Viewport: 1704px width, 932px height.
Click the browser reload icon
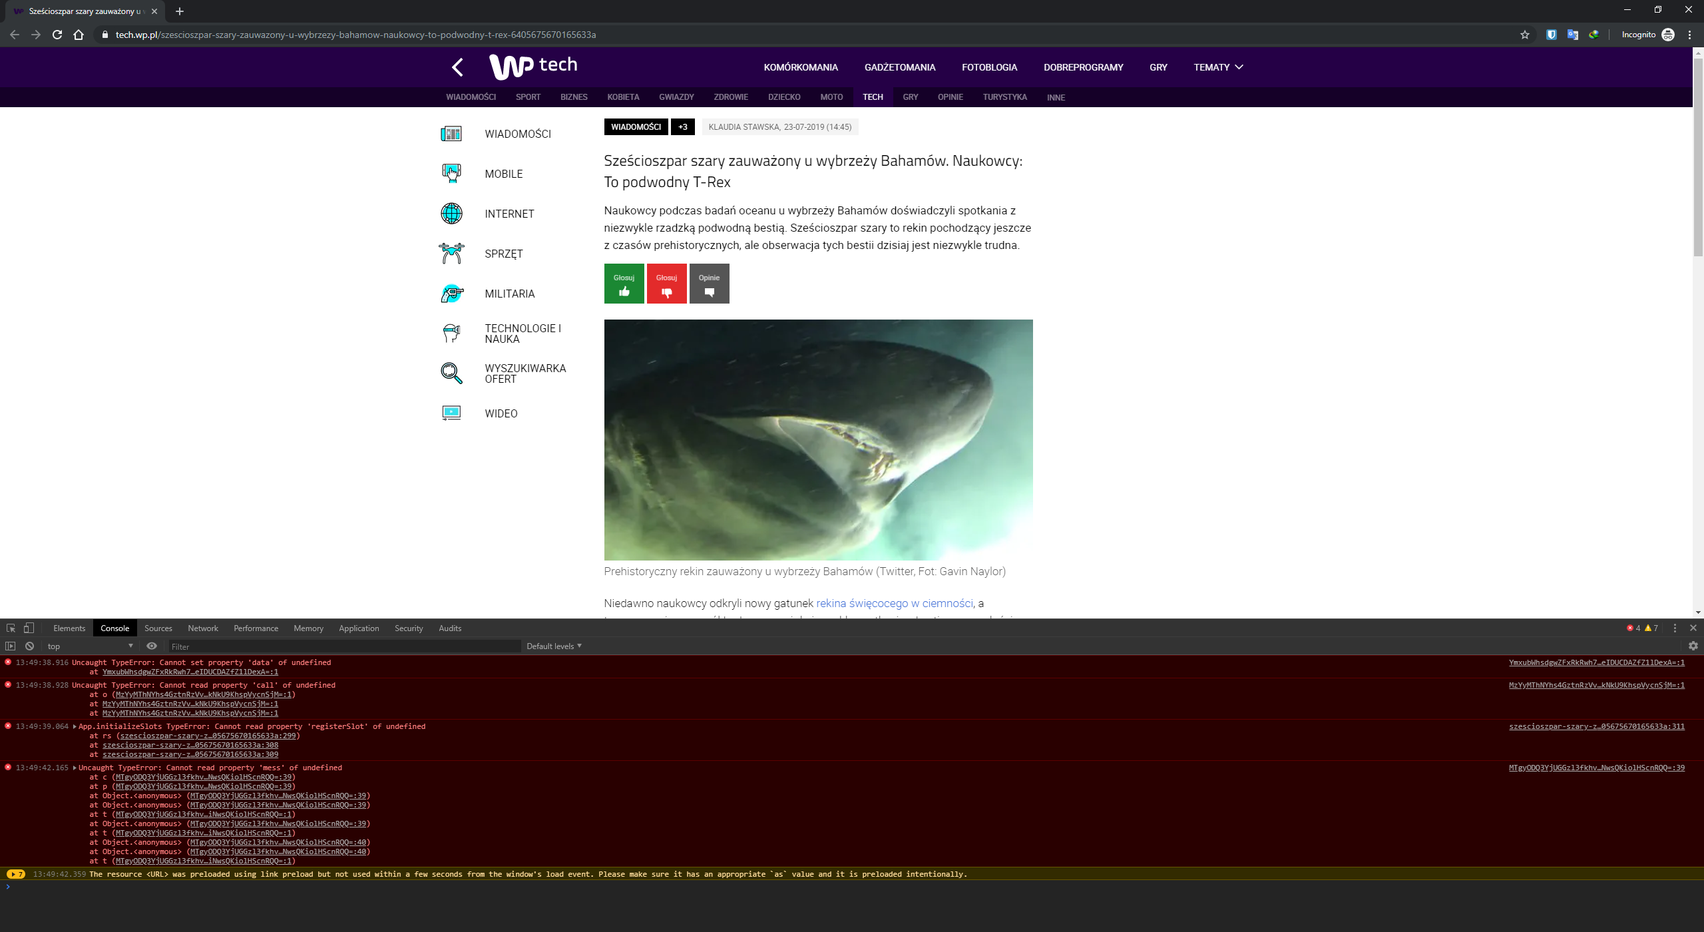[57, 35]
